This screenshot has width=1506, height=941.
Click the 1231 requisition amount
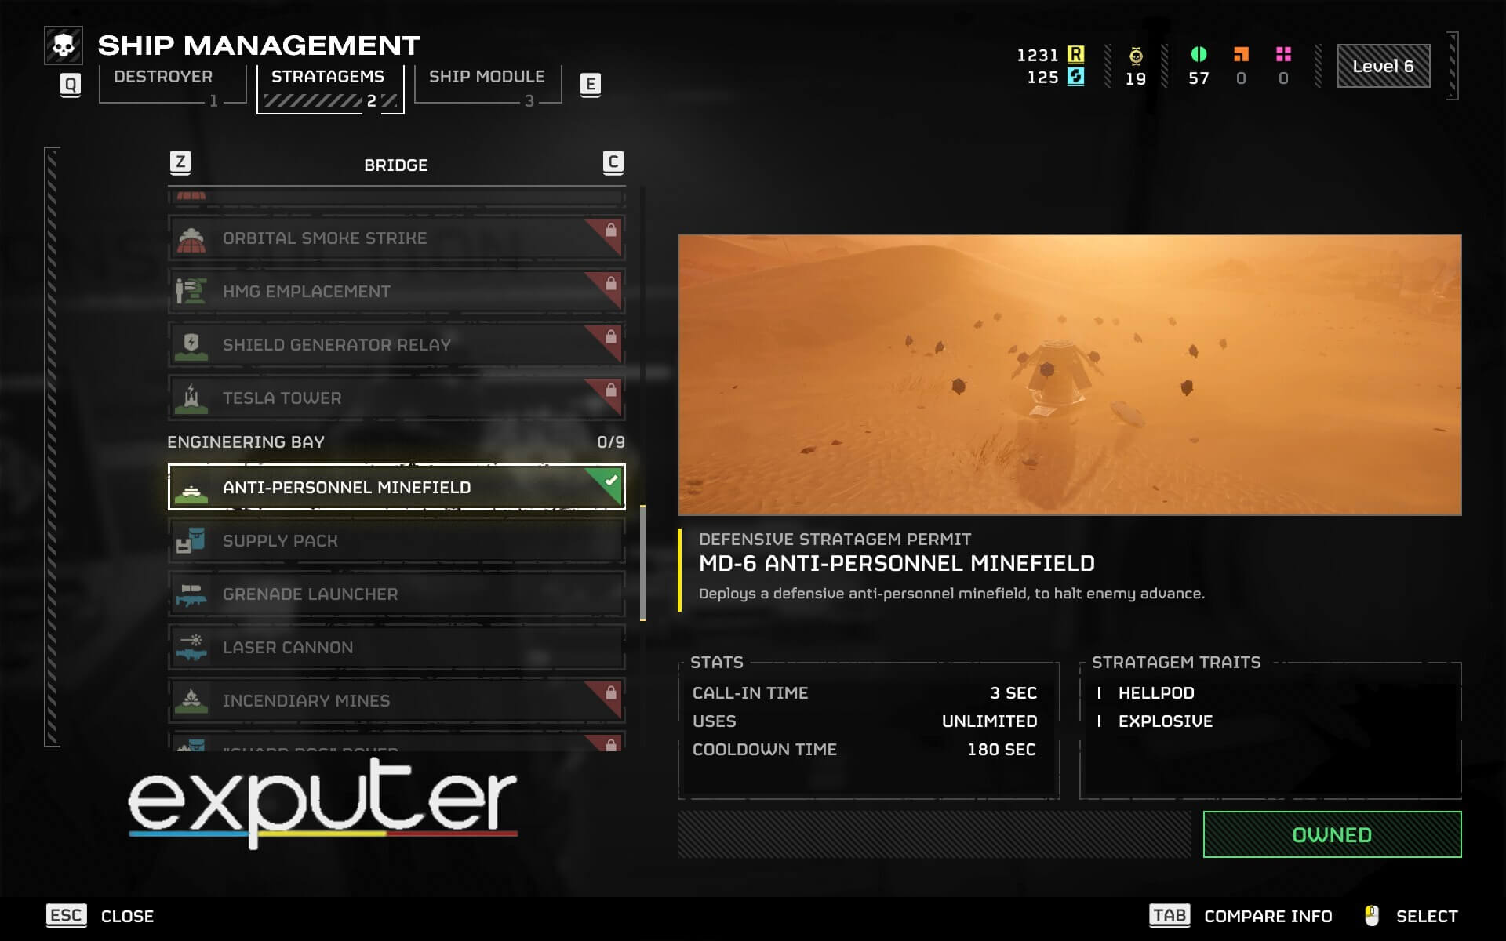(1038, 55)
